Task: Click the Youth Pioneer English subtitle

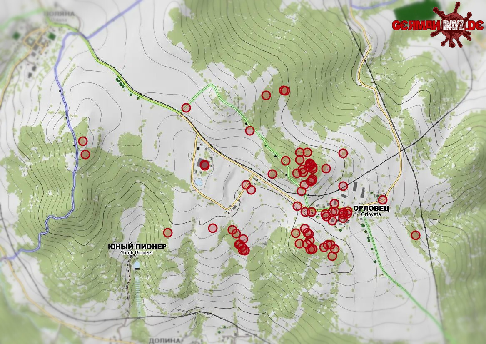Action: [x=137, y=252]
